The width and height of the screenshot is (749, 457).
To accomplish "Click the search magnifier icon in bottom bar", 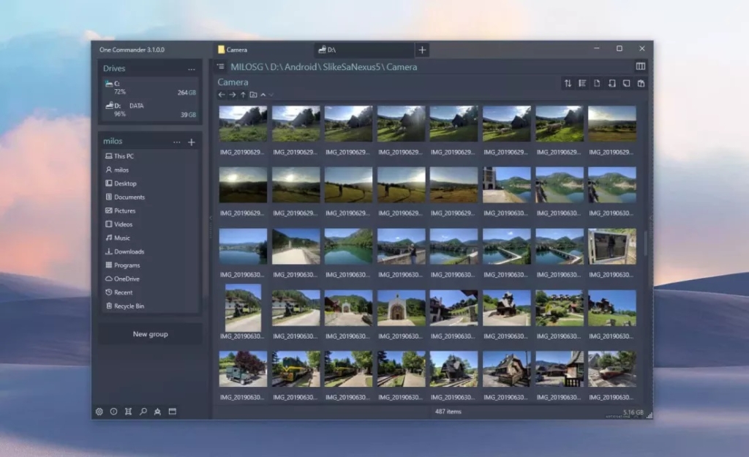I will pyautogui.click(x=143, y=412).
